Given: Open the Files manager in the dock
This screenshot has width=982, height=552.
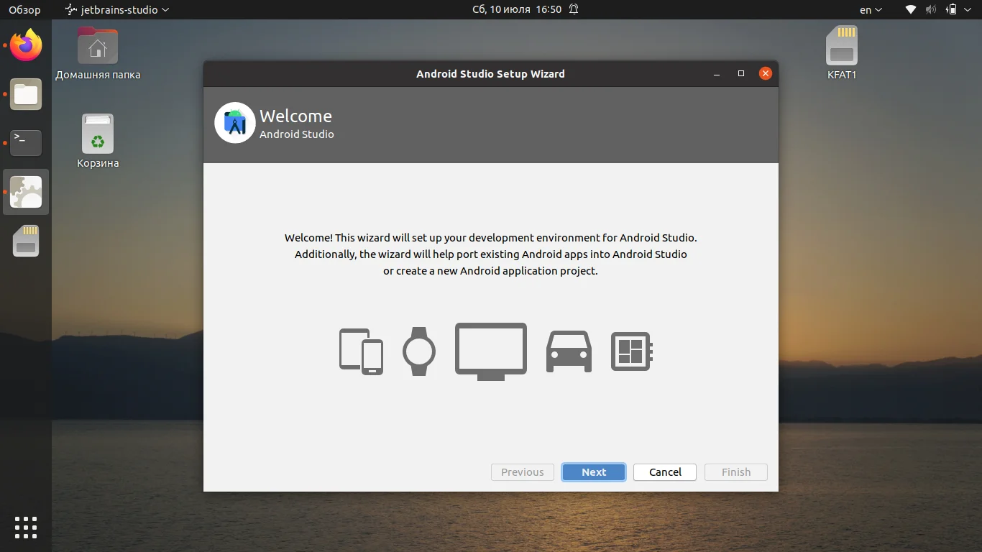Looking at the screenshot, I should [26, 94].
